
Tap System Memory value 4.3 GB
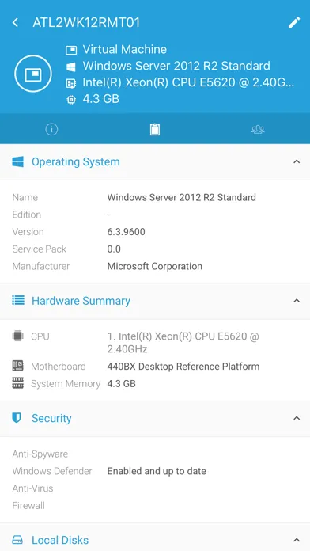pos(122,384)
